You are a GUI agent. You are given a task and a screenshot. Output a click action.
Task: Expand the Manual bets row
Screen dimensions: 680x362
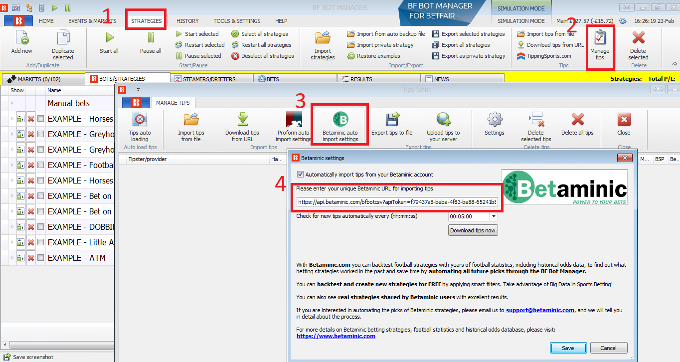[12, 103]
